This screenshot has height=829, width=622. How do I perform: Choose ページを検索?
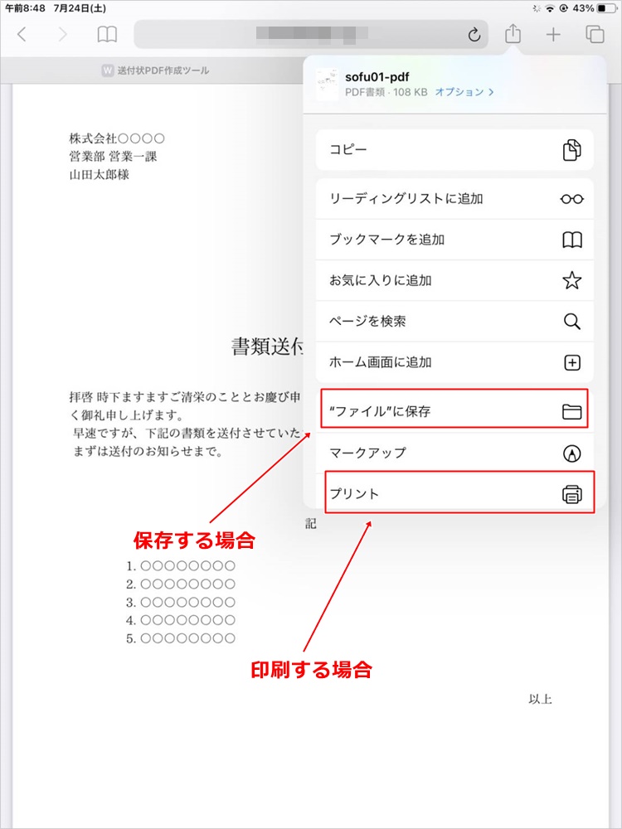(454, 321)
